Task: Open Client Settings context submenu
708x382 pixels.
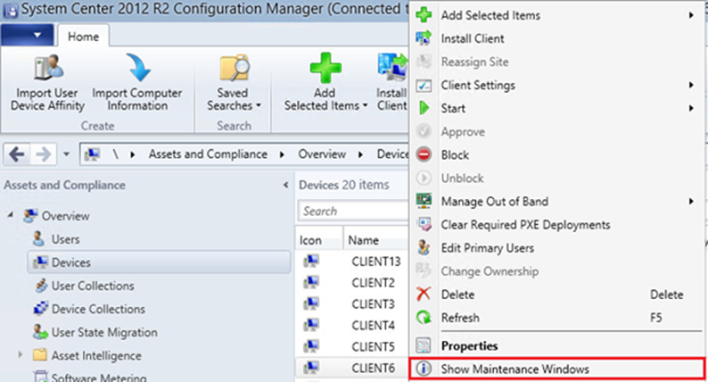Action: (x=557, y=85)
